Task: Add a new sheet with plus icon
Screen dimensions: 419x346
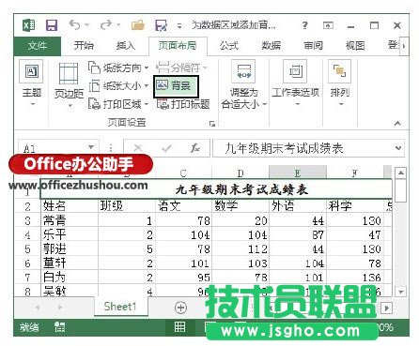Action: point(180,308)
